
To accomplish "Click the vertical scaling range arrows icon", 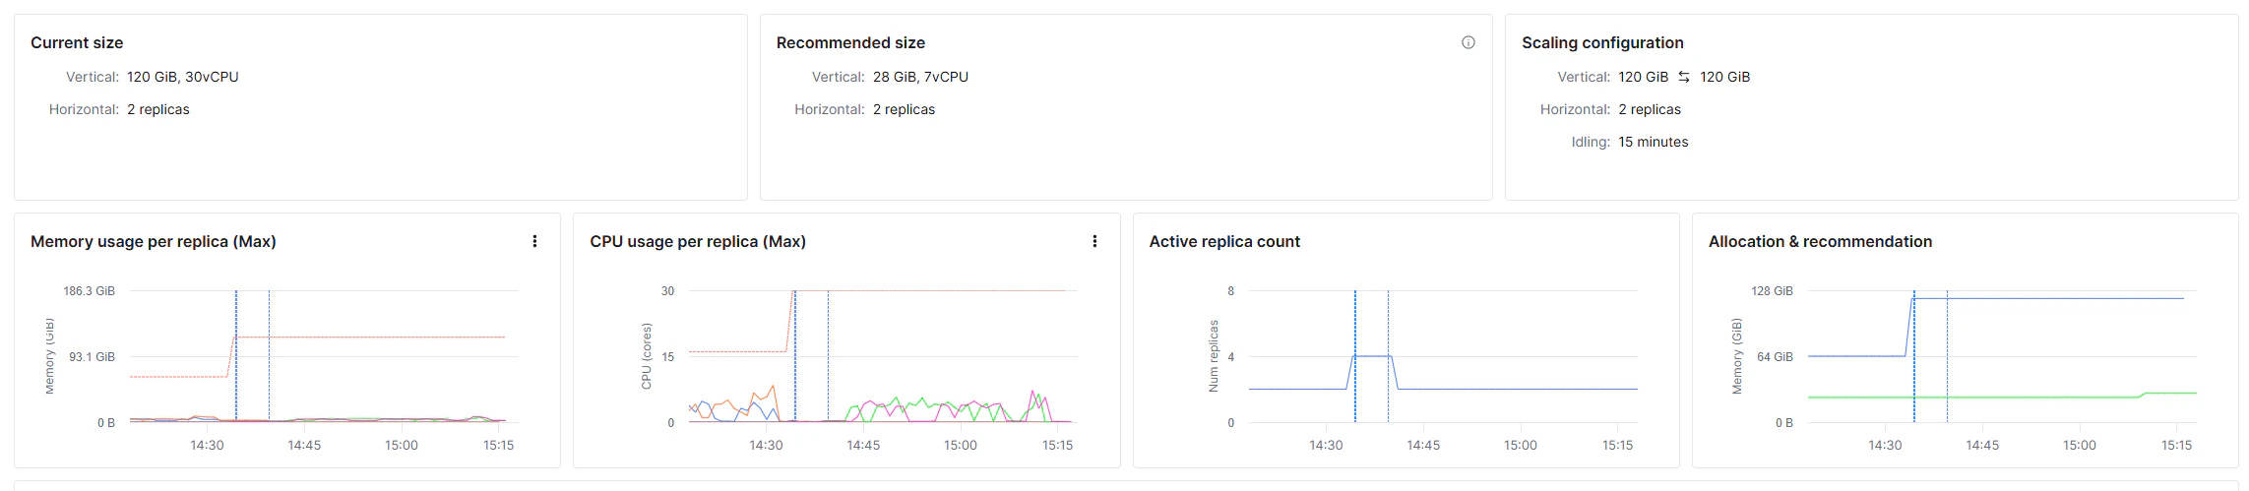I will (x=1684, y=77).
